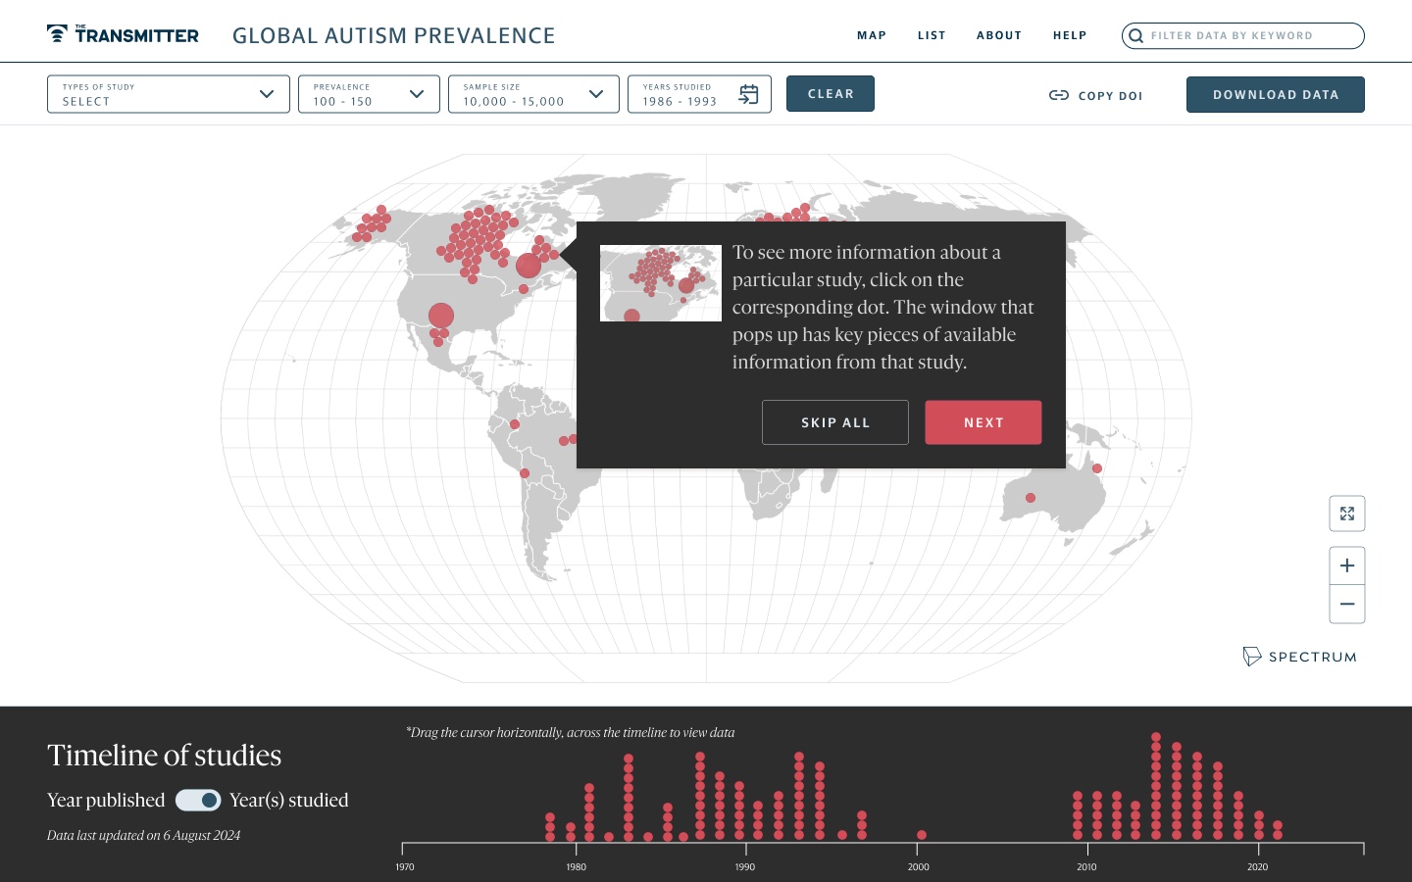Open the Years Studied calendar icon

click(x=748, y=94)
